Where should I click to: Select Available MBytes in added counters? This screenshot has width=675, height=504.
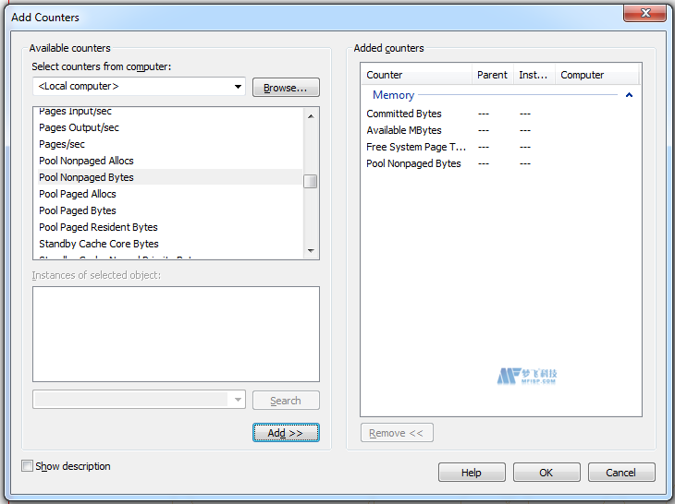(x=404, y=130)
